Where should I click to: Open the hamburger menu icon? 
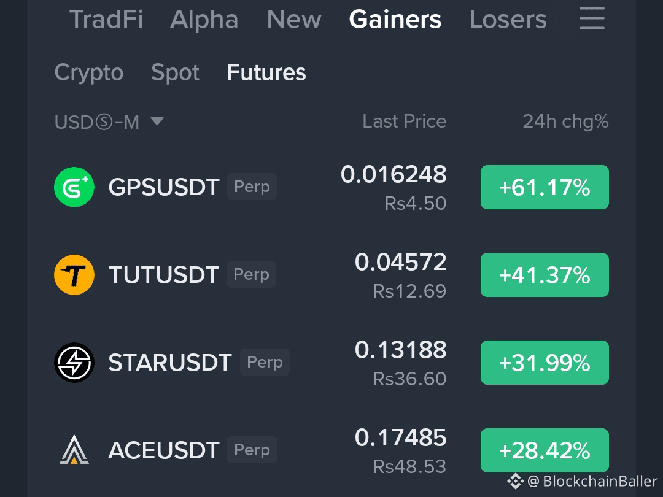tap(592, 18)
